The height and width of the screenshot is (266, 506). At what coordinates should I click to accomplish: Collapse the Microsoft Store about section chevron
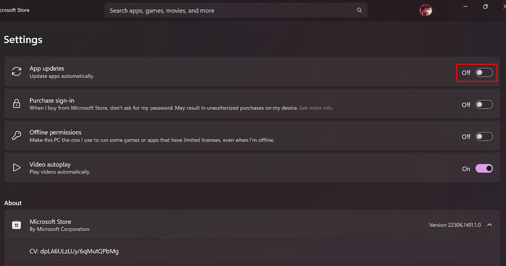490,225
